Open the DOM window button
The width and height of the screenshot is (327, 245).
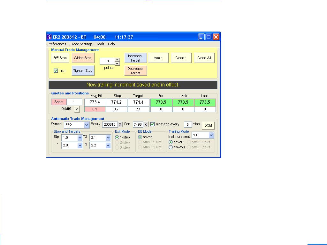[208, 125]
